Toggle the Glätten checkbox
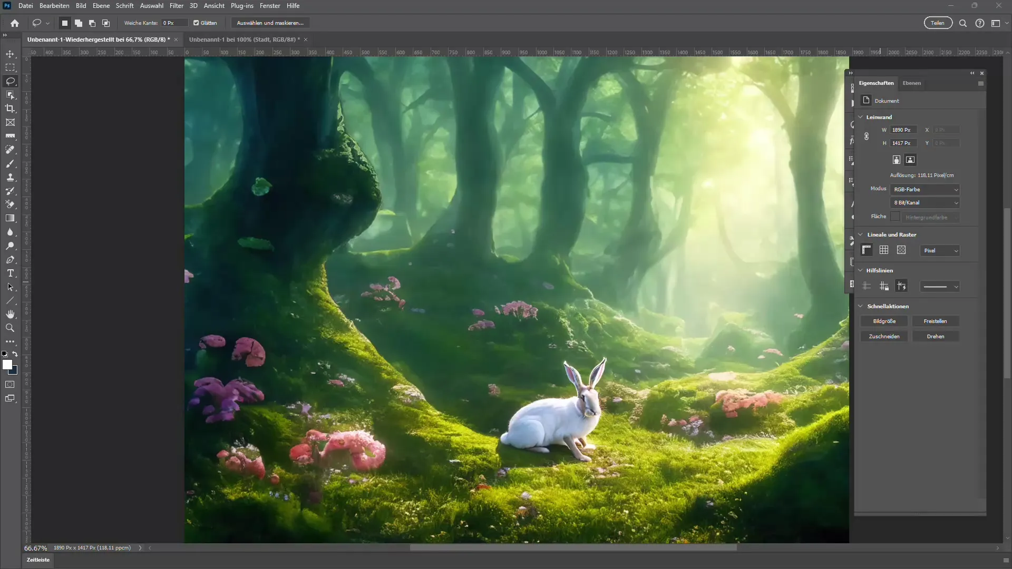 [x=196, y=23]
